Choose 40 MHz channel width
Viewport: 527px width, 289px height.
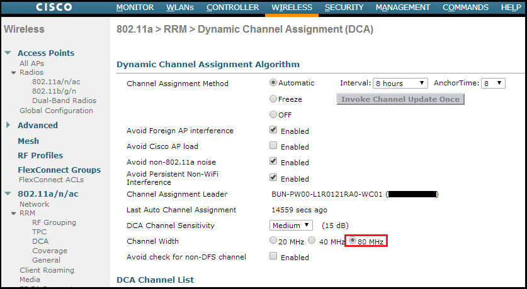[312, 241]
